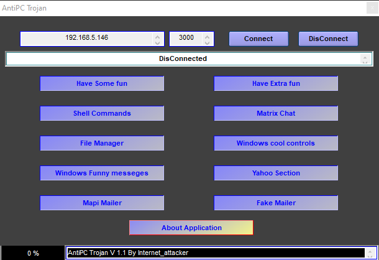Screen dimensions: 379x260
Task: Open the Fake Mailer panel
Action: click(276, 203)
